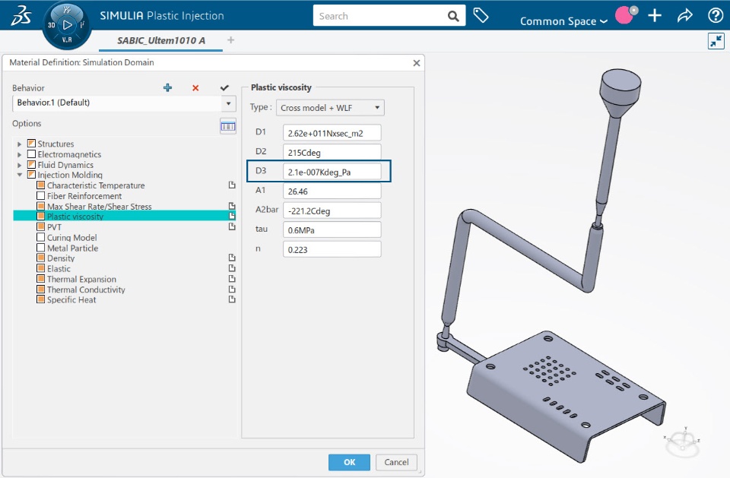730x478 pixels.
Task: Toggle the Fluid Dynamics checkbox
Action: click(x=32, y=164)
